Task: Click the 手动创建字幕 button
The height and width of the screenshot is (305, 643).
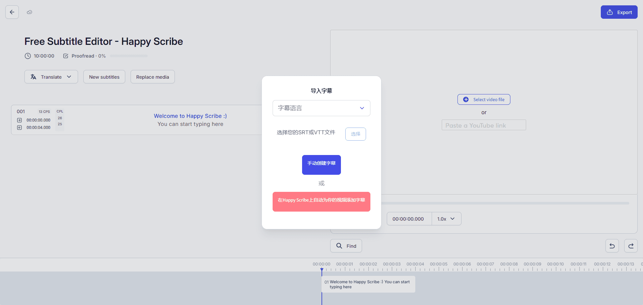Action: [x=321, y=165]
